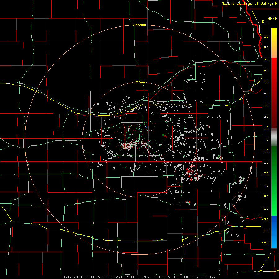Click the 0 value on velocity scale

coord(268,139)
